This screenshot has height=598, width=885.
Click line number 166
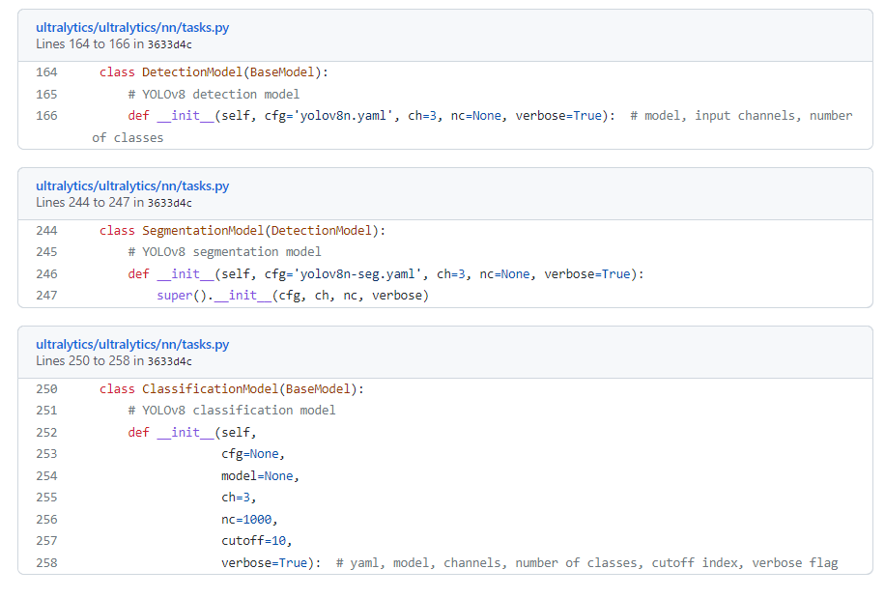[46, 116]
